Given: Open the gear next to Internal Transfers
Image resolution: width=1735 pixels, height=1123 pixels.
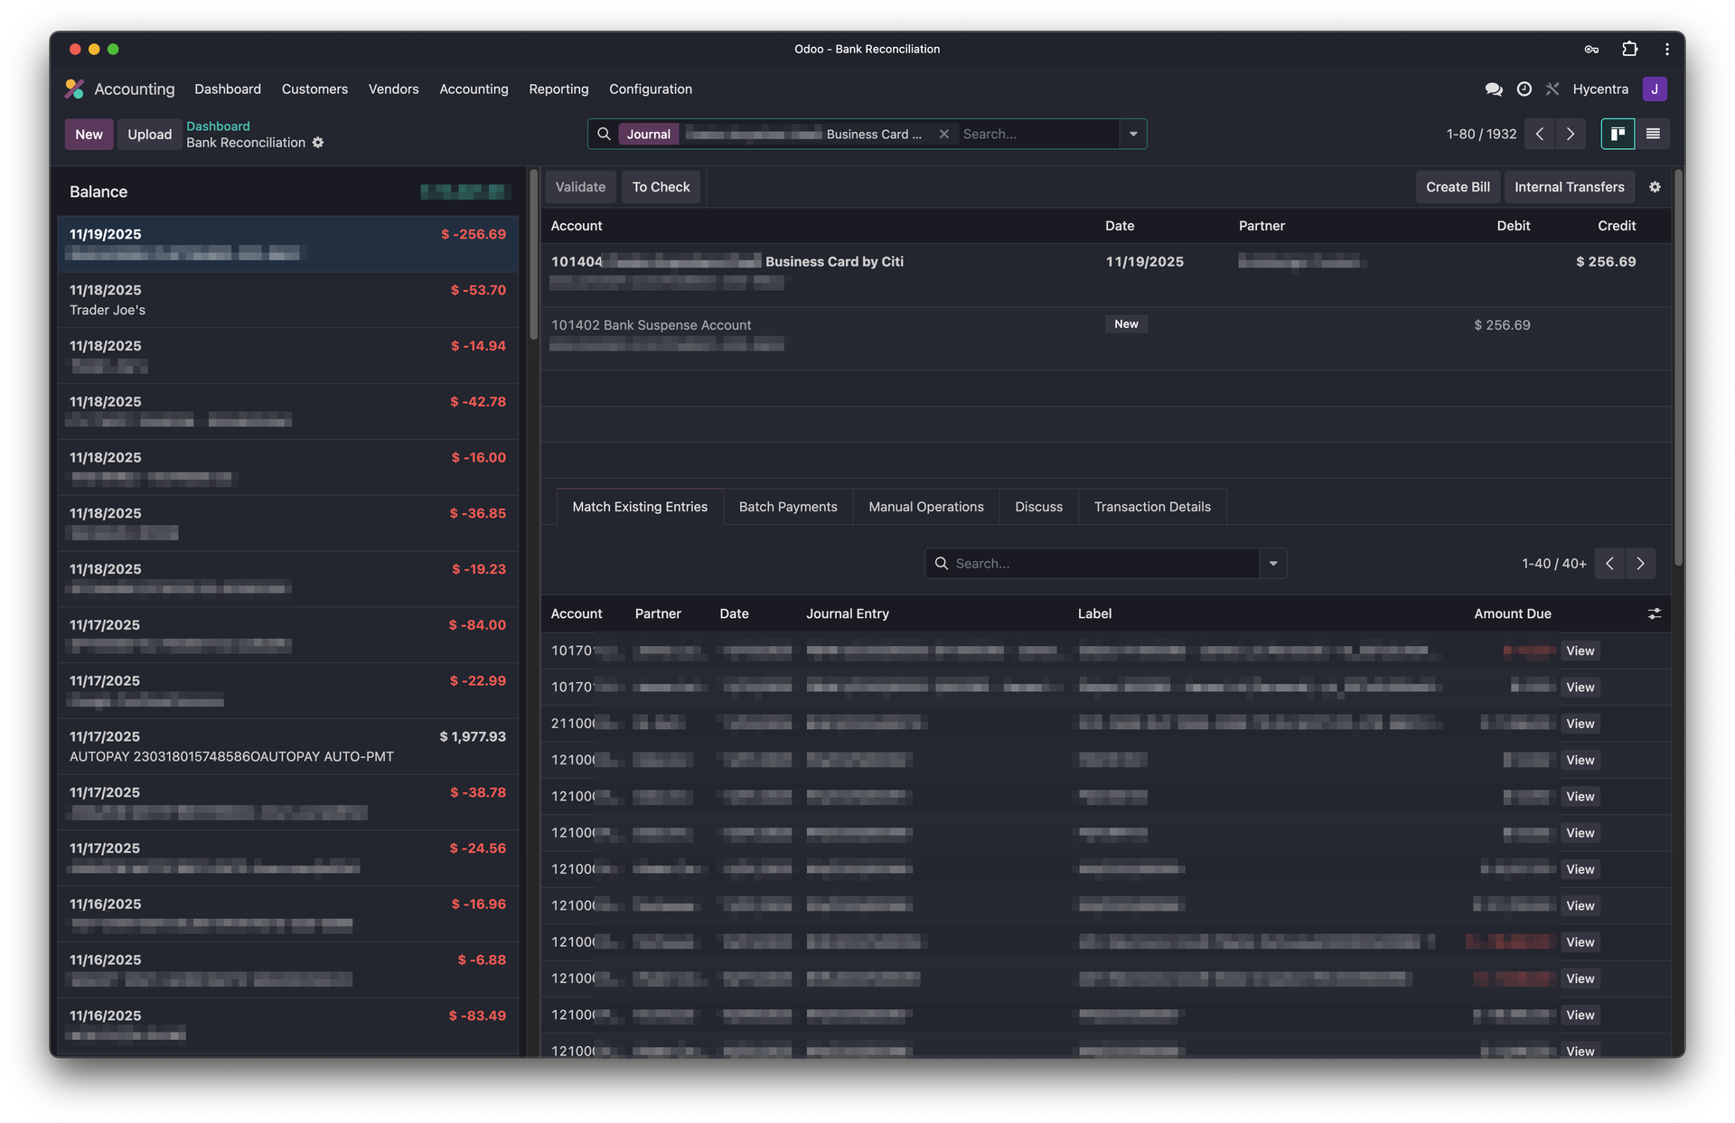Looking at the screenshot, I should pyautogui.click(x=1655, y=187).
